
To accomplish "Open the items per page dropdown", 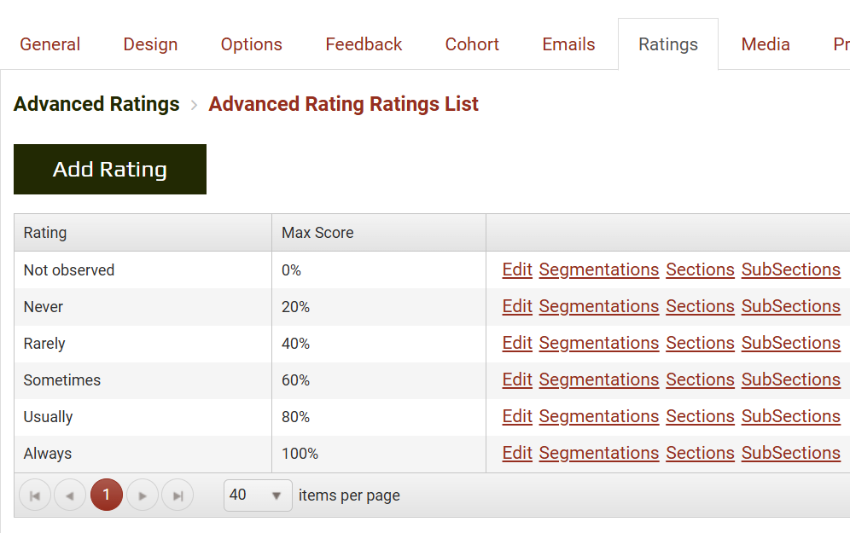I will point(258,495).
